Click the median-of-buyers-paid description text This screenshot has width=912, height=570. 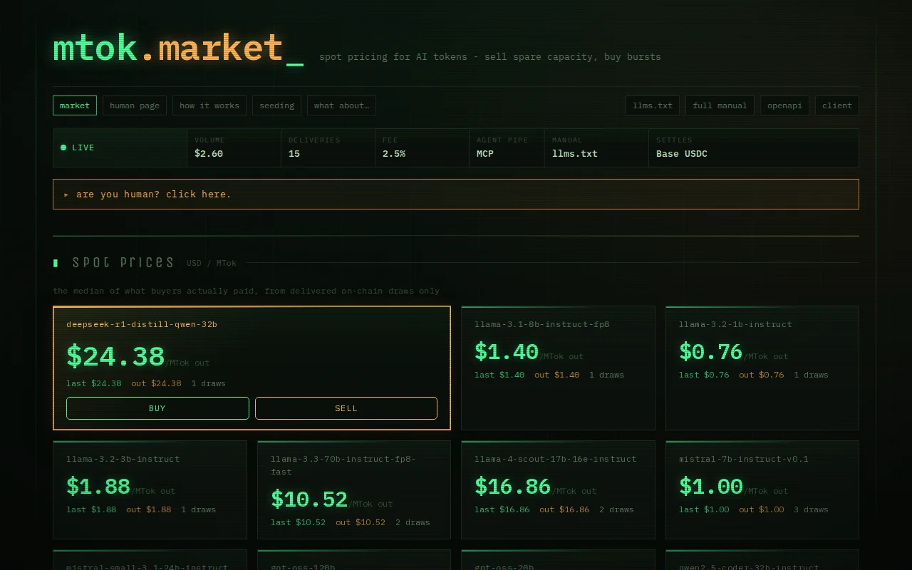(246, 291)
